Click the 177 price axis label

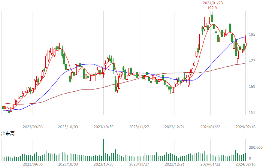click(252, 60)
